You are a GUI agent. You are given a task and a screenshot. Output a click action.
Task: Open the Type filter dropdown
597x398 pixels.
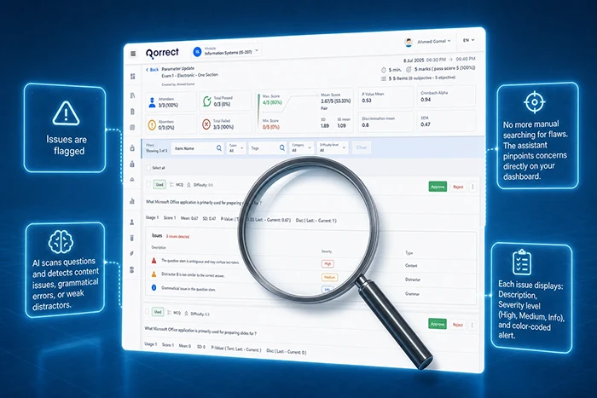point(236,148)
